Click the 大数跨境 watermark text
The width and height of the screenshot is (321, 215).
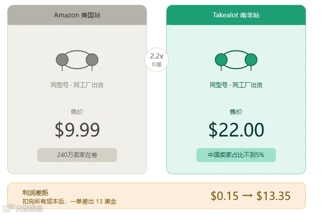click(x=29, y=209)
